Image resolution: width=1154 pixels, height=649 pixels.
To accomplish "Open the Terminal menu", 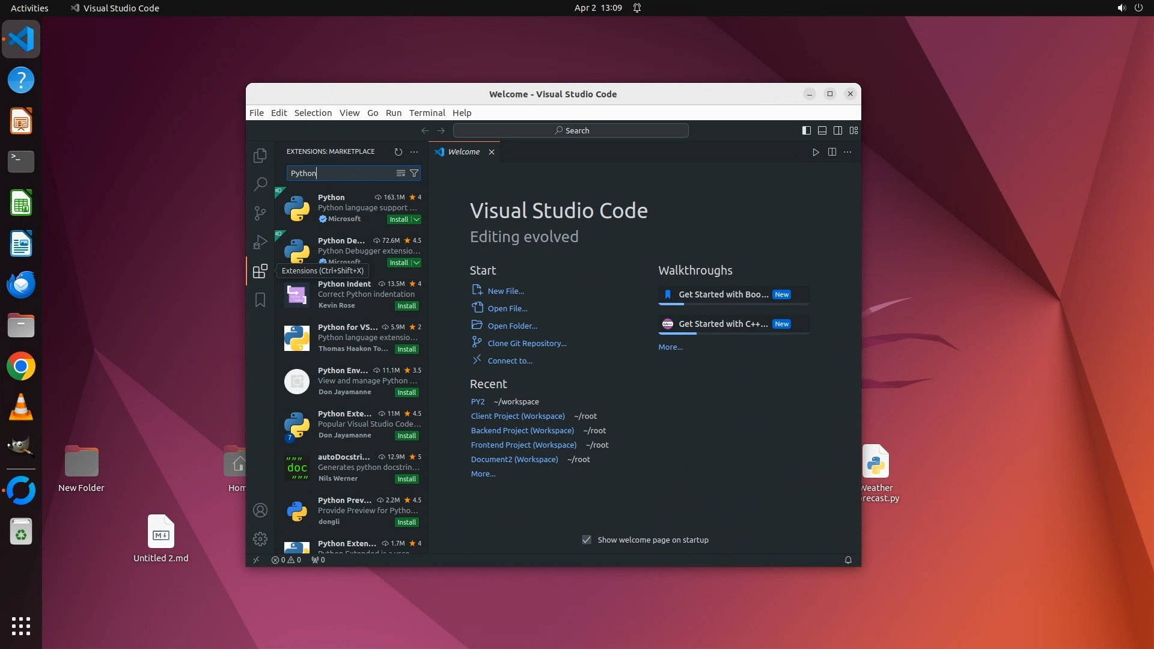I will click(427, 113).
